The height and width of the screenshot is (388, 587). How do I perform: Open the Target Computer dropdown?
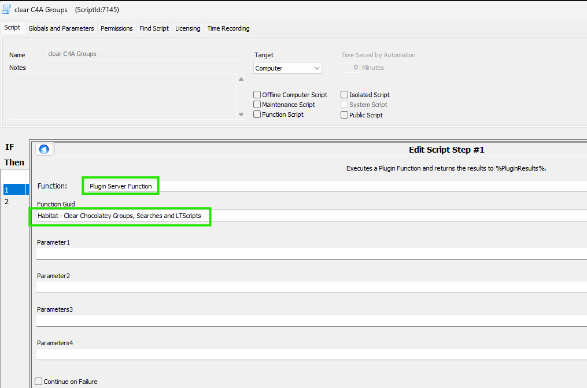click(288, 68)
